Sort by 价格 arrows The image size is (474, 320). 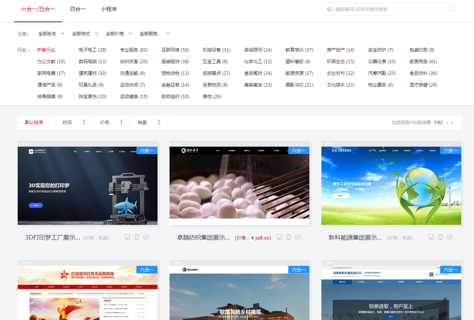pyautogui.click(x=121, y=122)
